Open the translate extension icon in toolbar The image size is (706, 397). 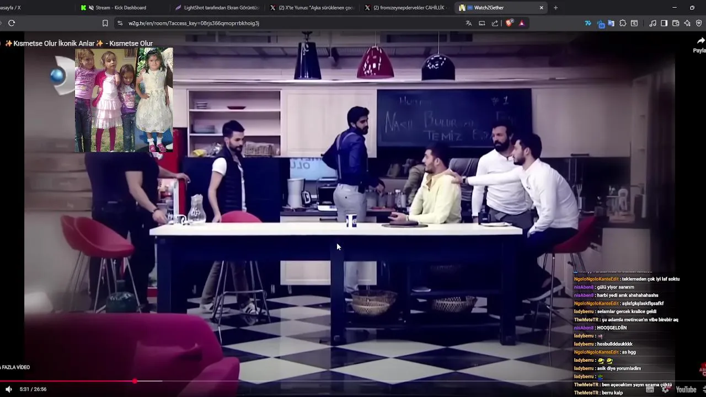coord(611,23)
